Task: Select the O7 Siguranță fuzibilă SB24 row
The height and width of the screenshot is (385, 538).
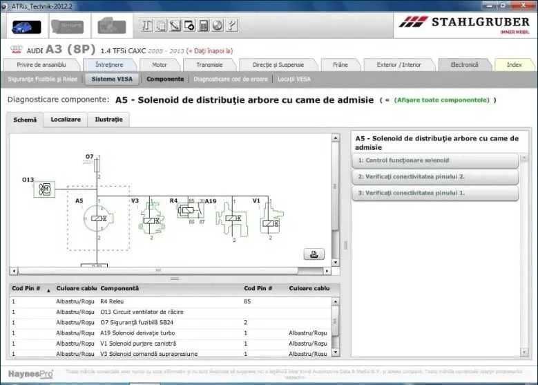Action: pyautogui.click(x=171, y=323)
